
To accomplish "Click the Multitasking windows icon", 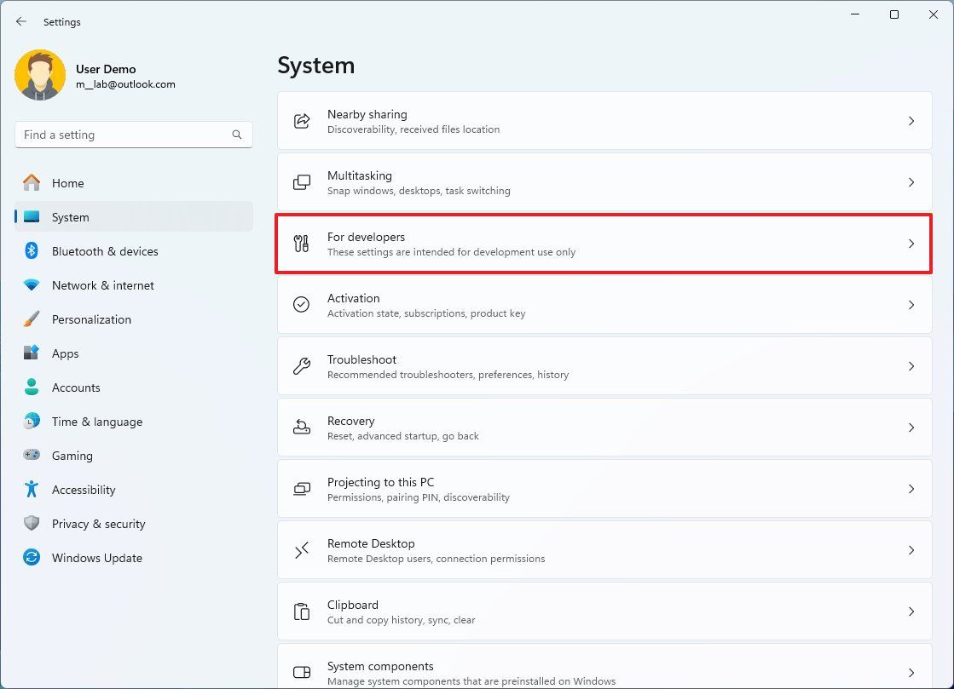I will (x=302, y=182).
